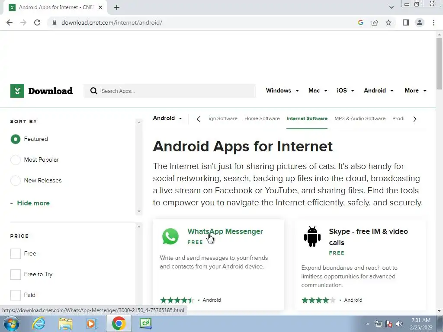Click the Sort By panel scroll up arrow
Image resolution: width=443 pixels, height=332 pixels.
point(139,122)
